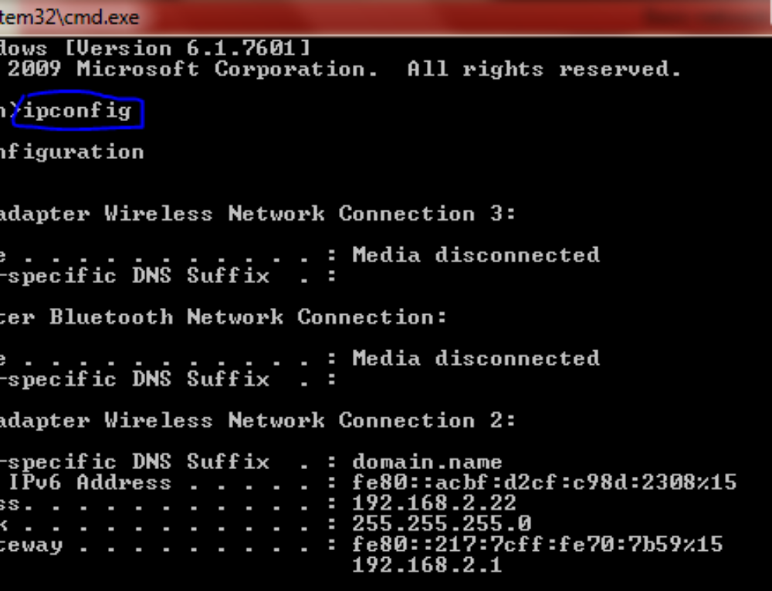772x591 pixels.
Task: Click the domain.name DNS suffix value
Action: (427, 462)
